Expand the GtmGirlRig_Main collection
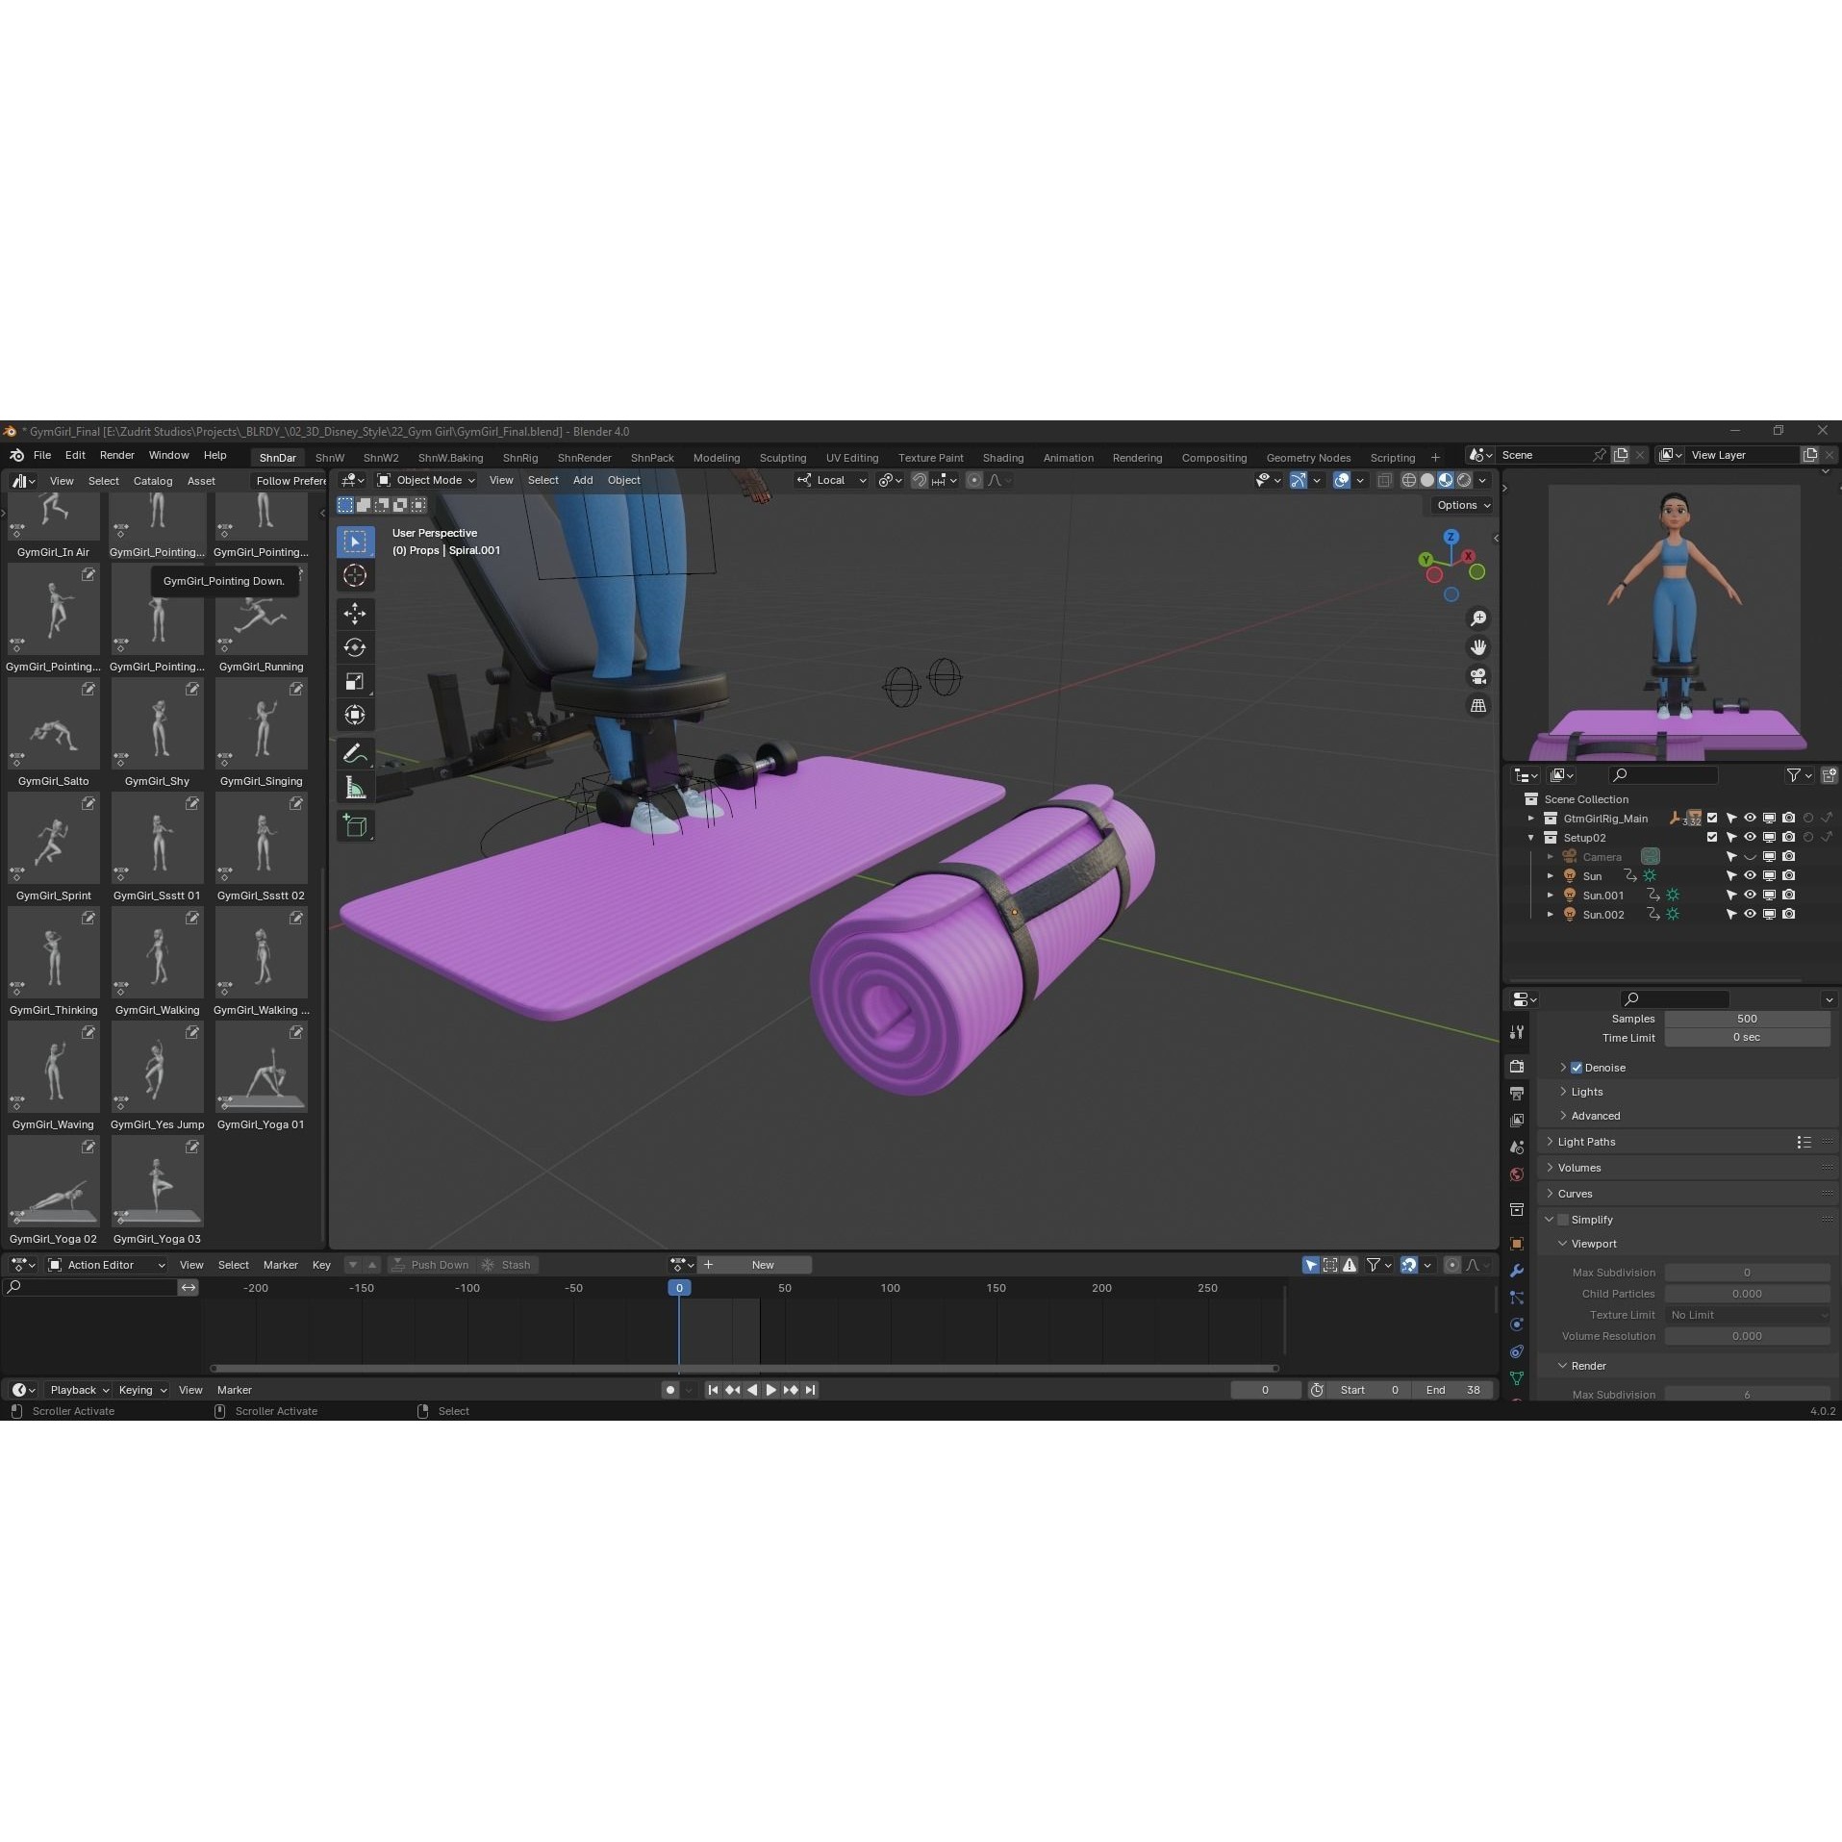The width and height of the screenshot is (1842, 1842). 1531,818
